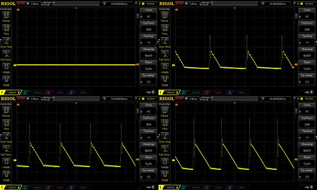The image size is (317, 190).
Task: Toggle Инверт ВЫКЛ in bottom-left scope
Action: tap(149, 148)
